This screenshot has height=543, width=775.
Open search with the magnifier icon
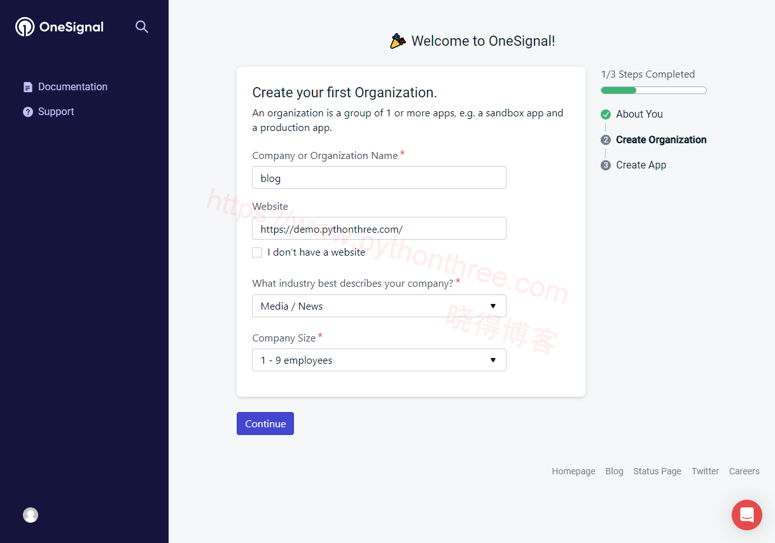coord(142,27)
